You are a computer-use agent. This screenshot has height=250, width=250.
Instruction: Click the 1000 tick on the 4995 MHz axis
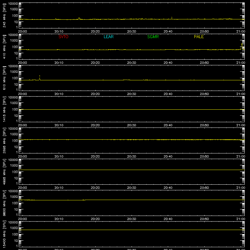click(14, 166)
